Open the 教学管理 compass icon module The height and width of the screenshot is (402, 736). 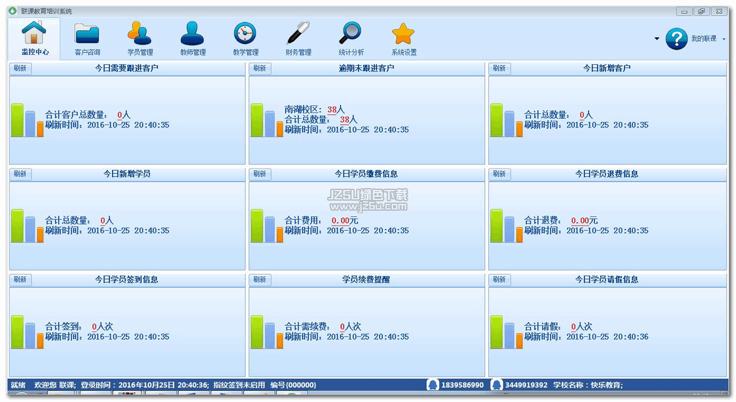click(x=245, y=38)
